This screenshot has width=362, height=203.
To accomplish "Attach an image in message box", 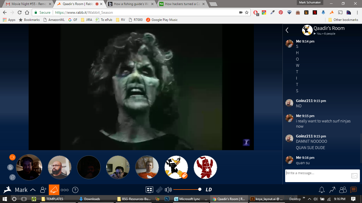I will (x=354, y=176).
